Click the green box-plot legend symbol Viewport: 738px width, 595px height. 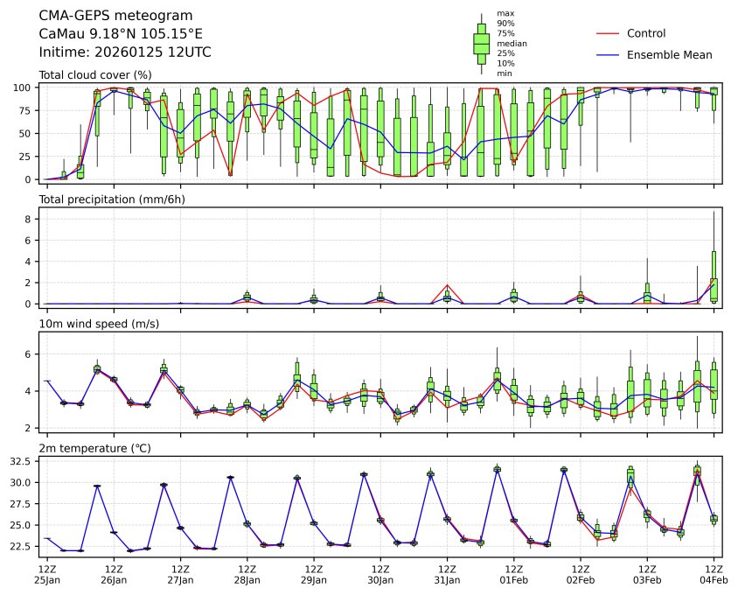coord(481,43)
